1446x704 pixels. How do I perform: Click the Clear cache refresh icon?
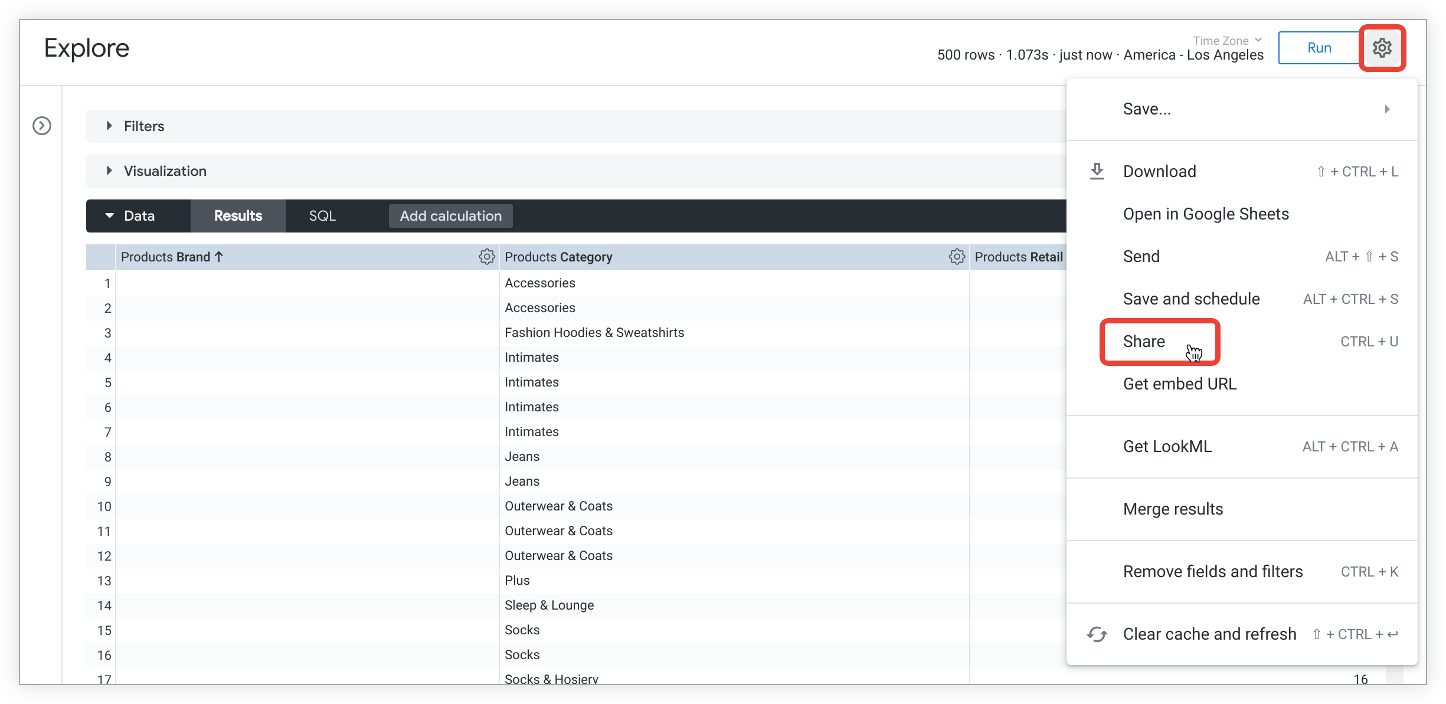pyautogui.click(x=1097, y=634)
